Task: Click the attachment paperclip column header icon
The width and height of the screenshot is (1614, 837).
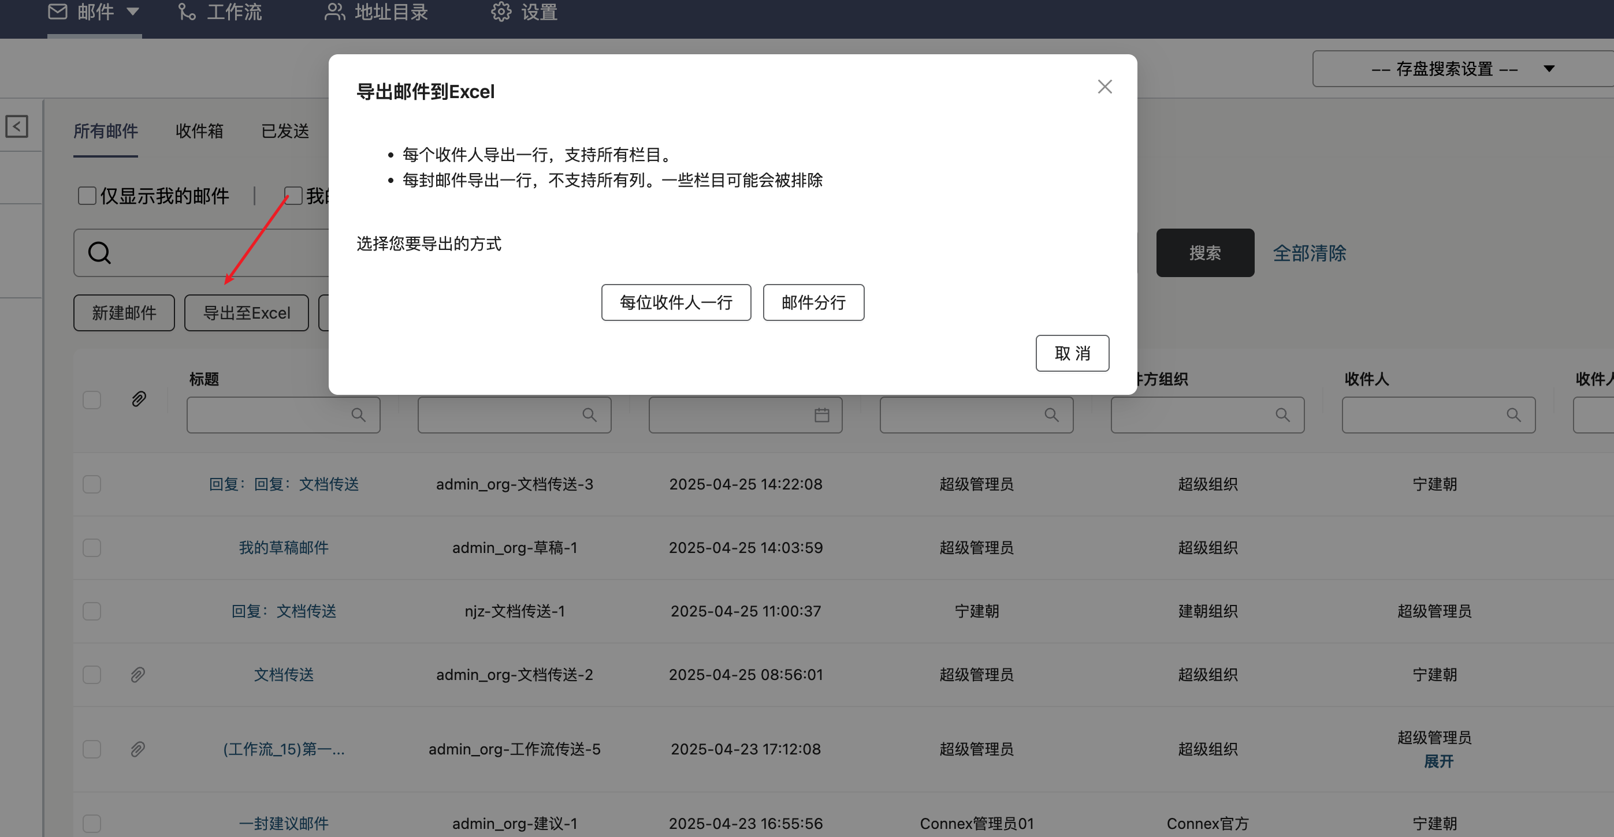Action: pos(139,399)
